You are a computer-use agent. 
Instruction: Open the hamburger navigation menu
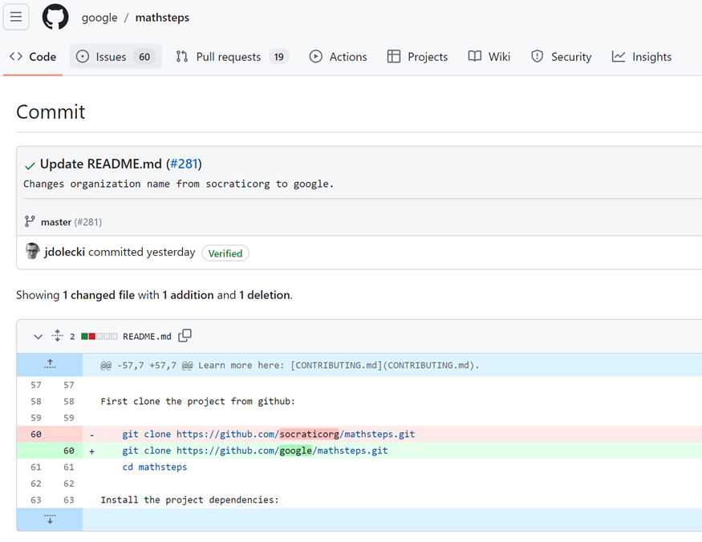pos(16,17)
